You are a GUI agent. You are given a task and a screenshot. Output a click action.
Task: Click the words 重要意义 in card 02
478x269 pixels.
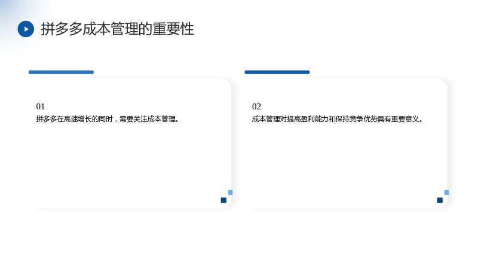(405, 119)
